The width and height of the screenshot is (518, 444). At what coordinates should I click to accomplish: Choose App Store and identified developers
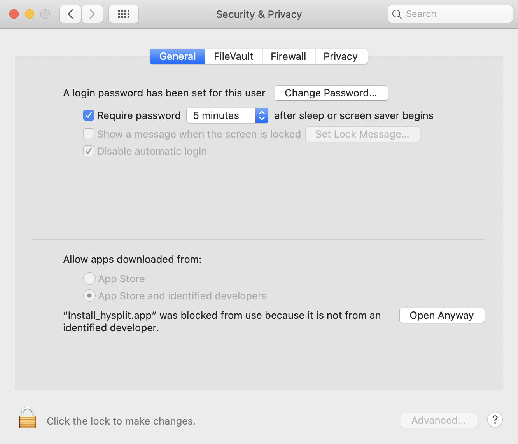[x=89, y=296]
